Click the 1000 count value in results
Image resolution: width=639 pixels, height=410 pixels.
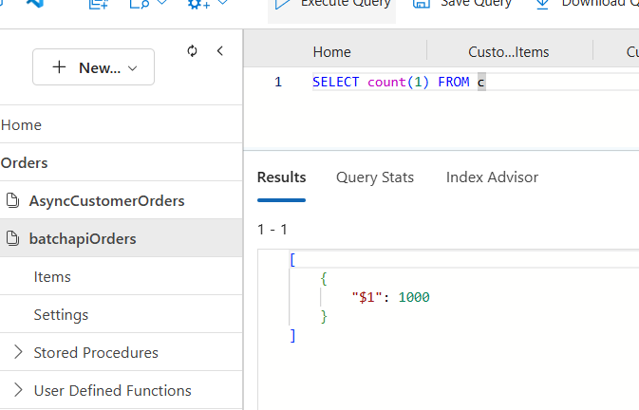tap(414, 297)
